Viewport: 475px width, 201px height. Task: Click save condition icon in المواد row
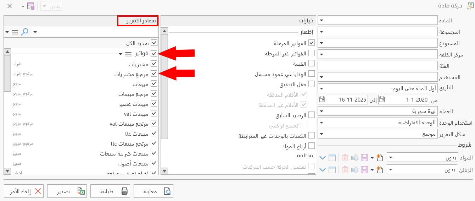coord(364,158)
